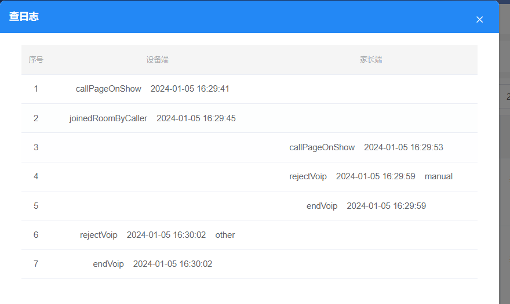Select row number 5 cell
510x304 pixels.
tap(36, 206)
